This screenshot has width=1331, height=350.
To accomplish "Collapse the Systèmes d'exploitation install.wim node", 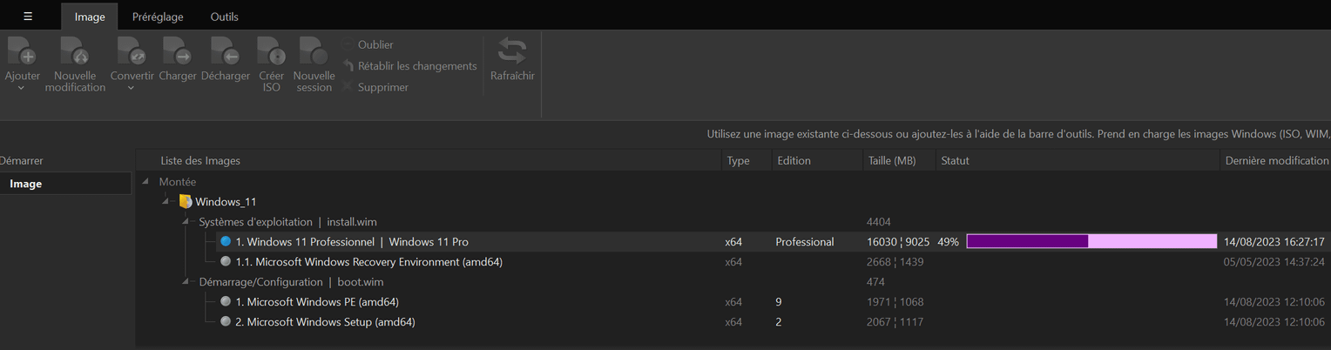I will point(186,222).
